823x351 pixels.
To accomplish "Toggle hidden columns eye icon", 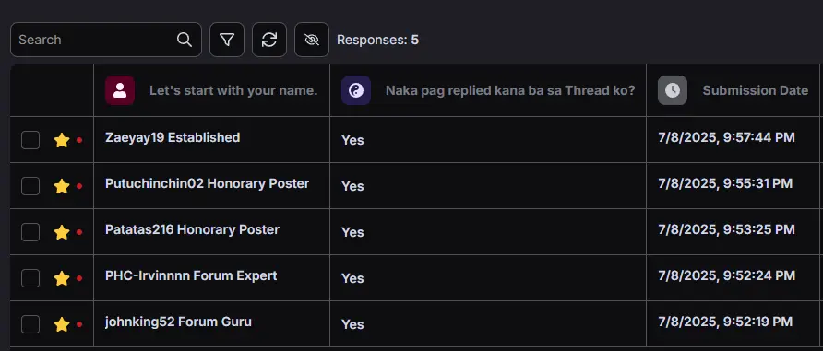I will (x=312, y=40).
